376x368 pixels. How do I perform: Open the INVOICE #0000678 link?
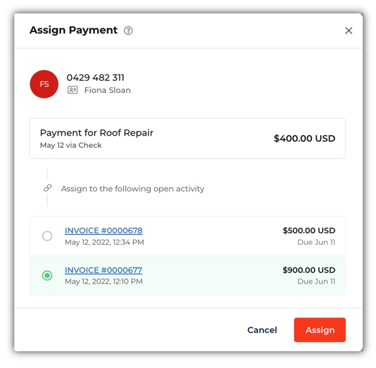[103, 231]
